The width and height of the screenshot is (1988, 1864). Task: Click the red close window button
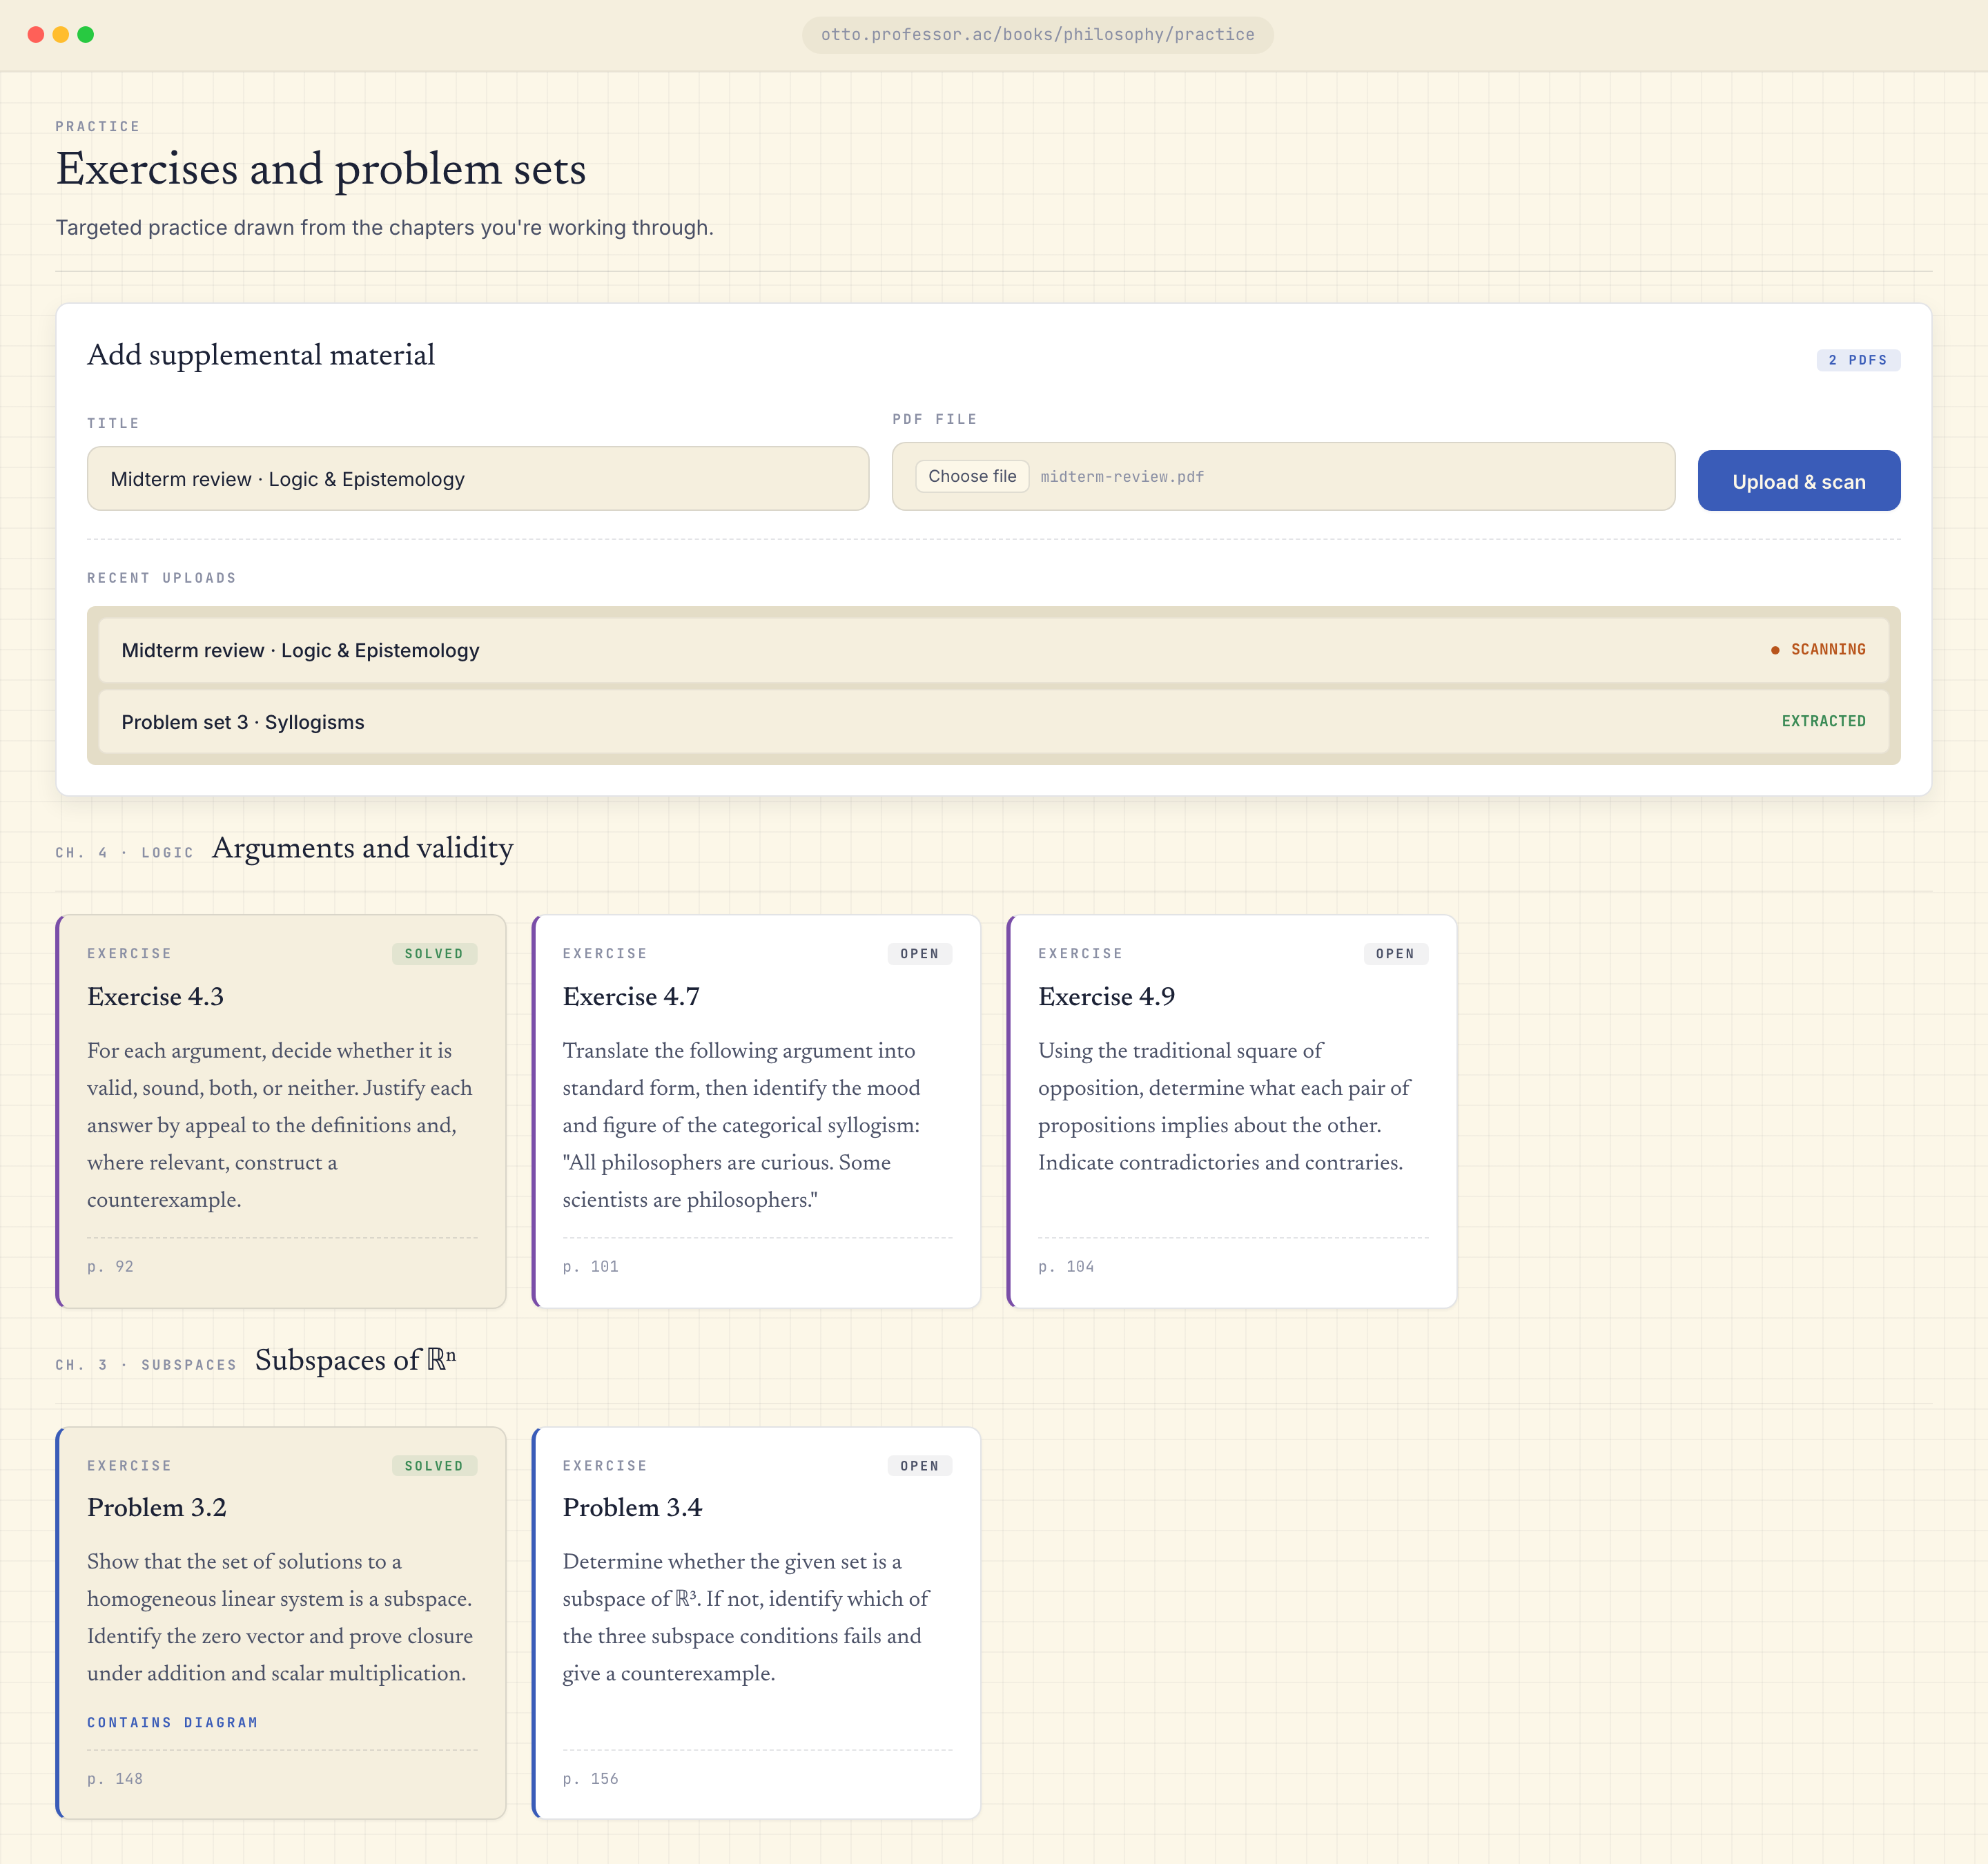[36, 34]
